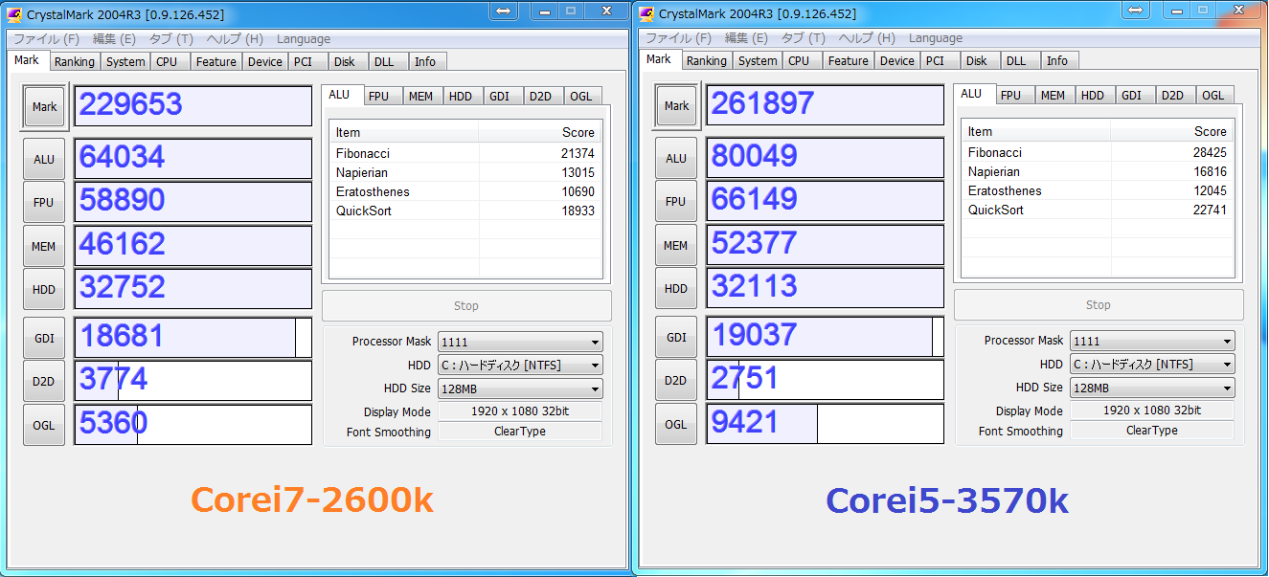Image resolution: width=1269 pixels, height=577 pixels.
Task: Select Napierian row scoring 13015
Action: coord(465,173)
